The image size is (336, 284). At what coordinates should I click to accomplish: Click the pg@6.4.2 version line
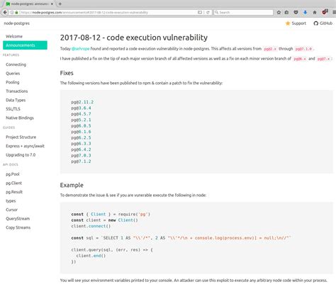[x=81, y=149]
